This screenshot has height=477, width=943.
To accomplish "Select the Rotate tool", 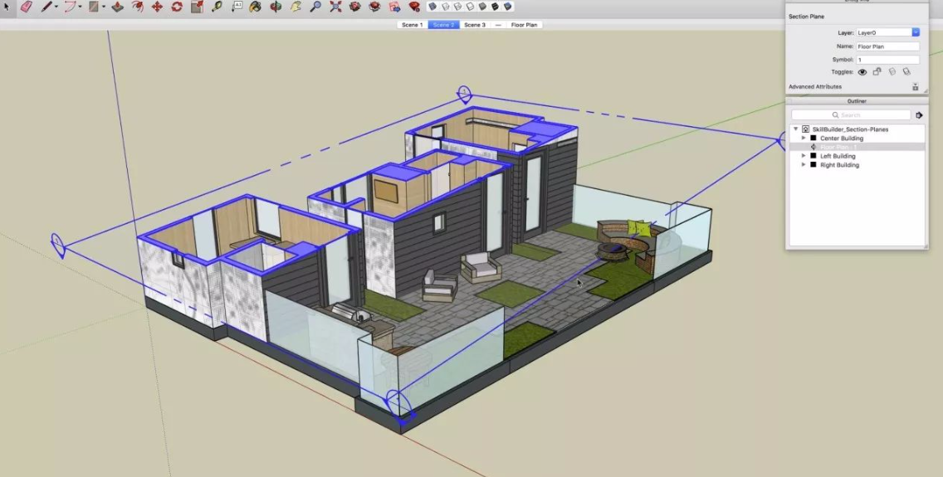I will pyautogui.click(x=177, y=7).
